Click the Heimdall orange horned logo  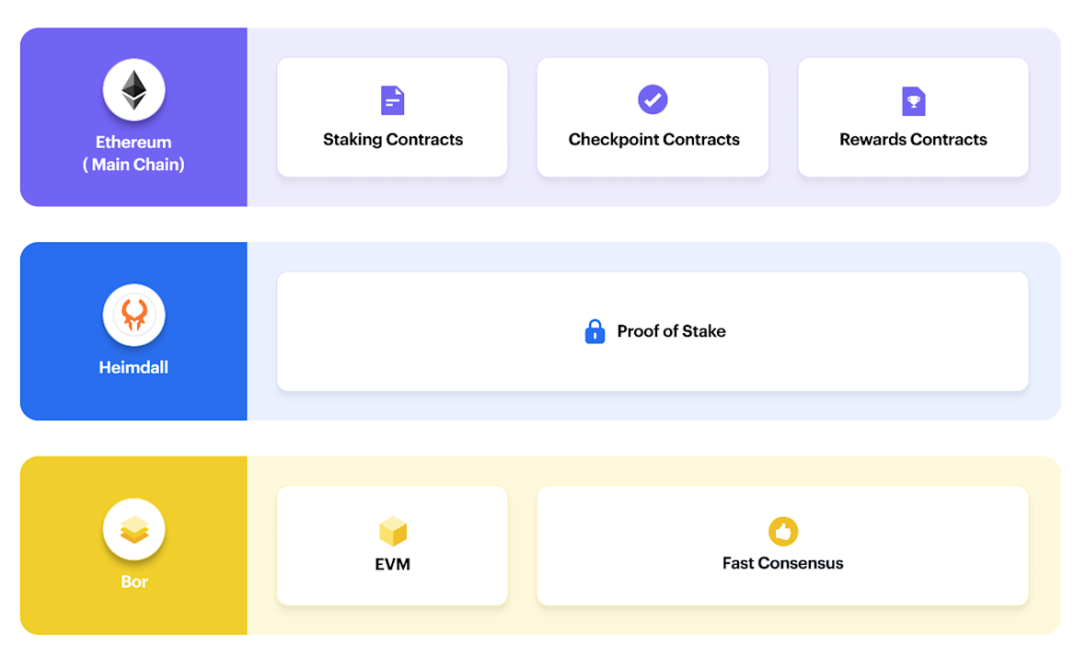(x=133, y=316)
